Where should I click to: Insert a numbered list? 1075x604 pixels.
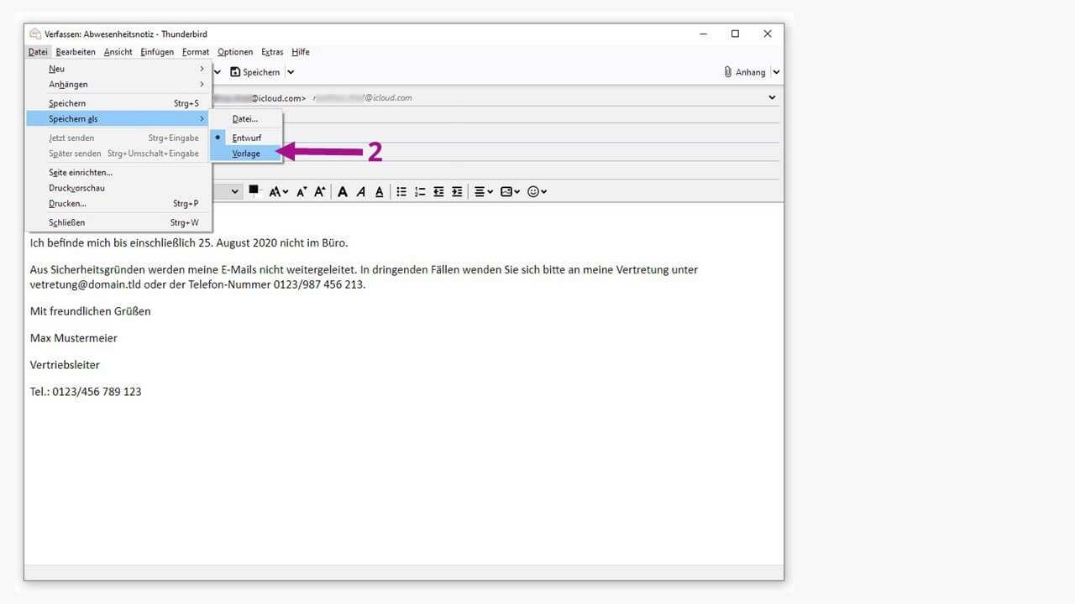(420, 192)
